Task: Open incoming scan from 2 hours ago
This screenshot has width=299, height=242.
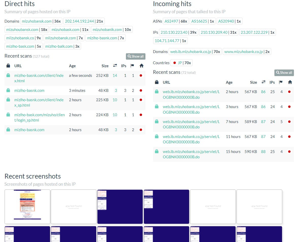Action: point(191,95)
